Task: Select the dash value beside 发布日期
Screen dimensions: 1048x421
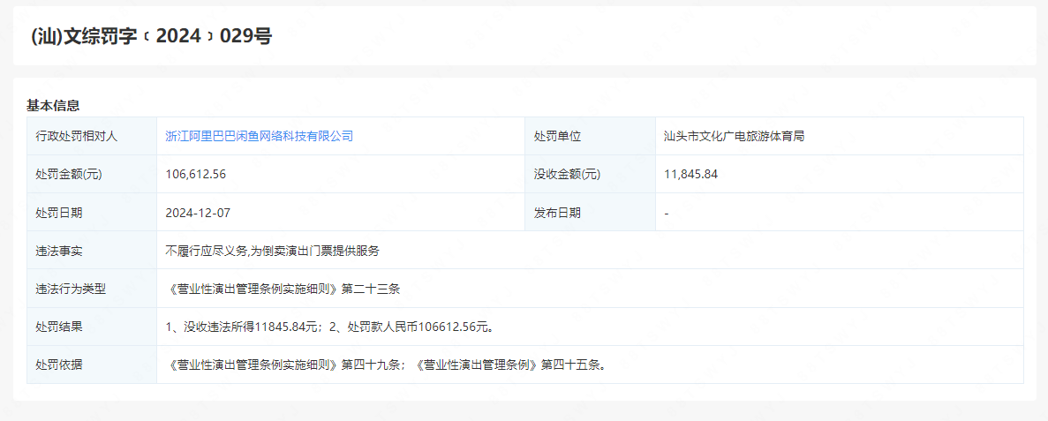Action: (667, 213)
